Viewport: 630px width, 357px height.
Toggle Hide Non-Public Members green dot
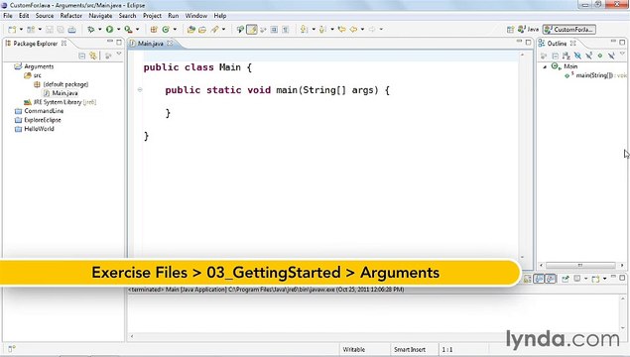tap(600, 56)
